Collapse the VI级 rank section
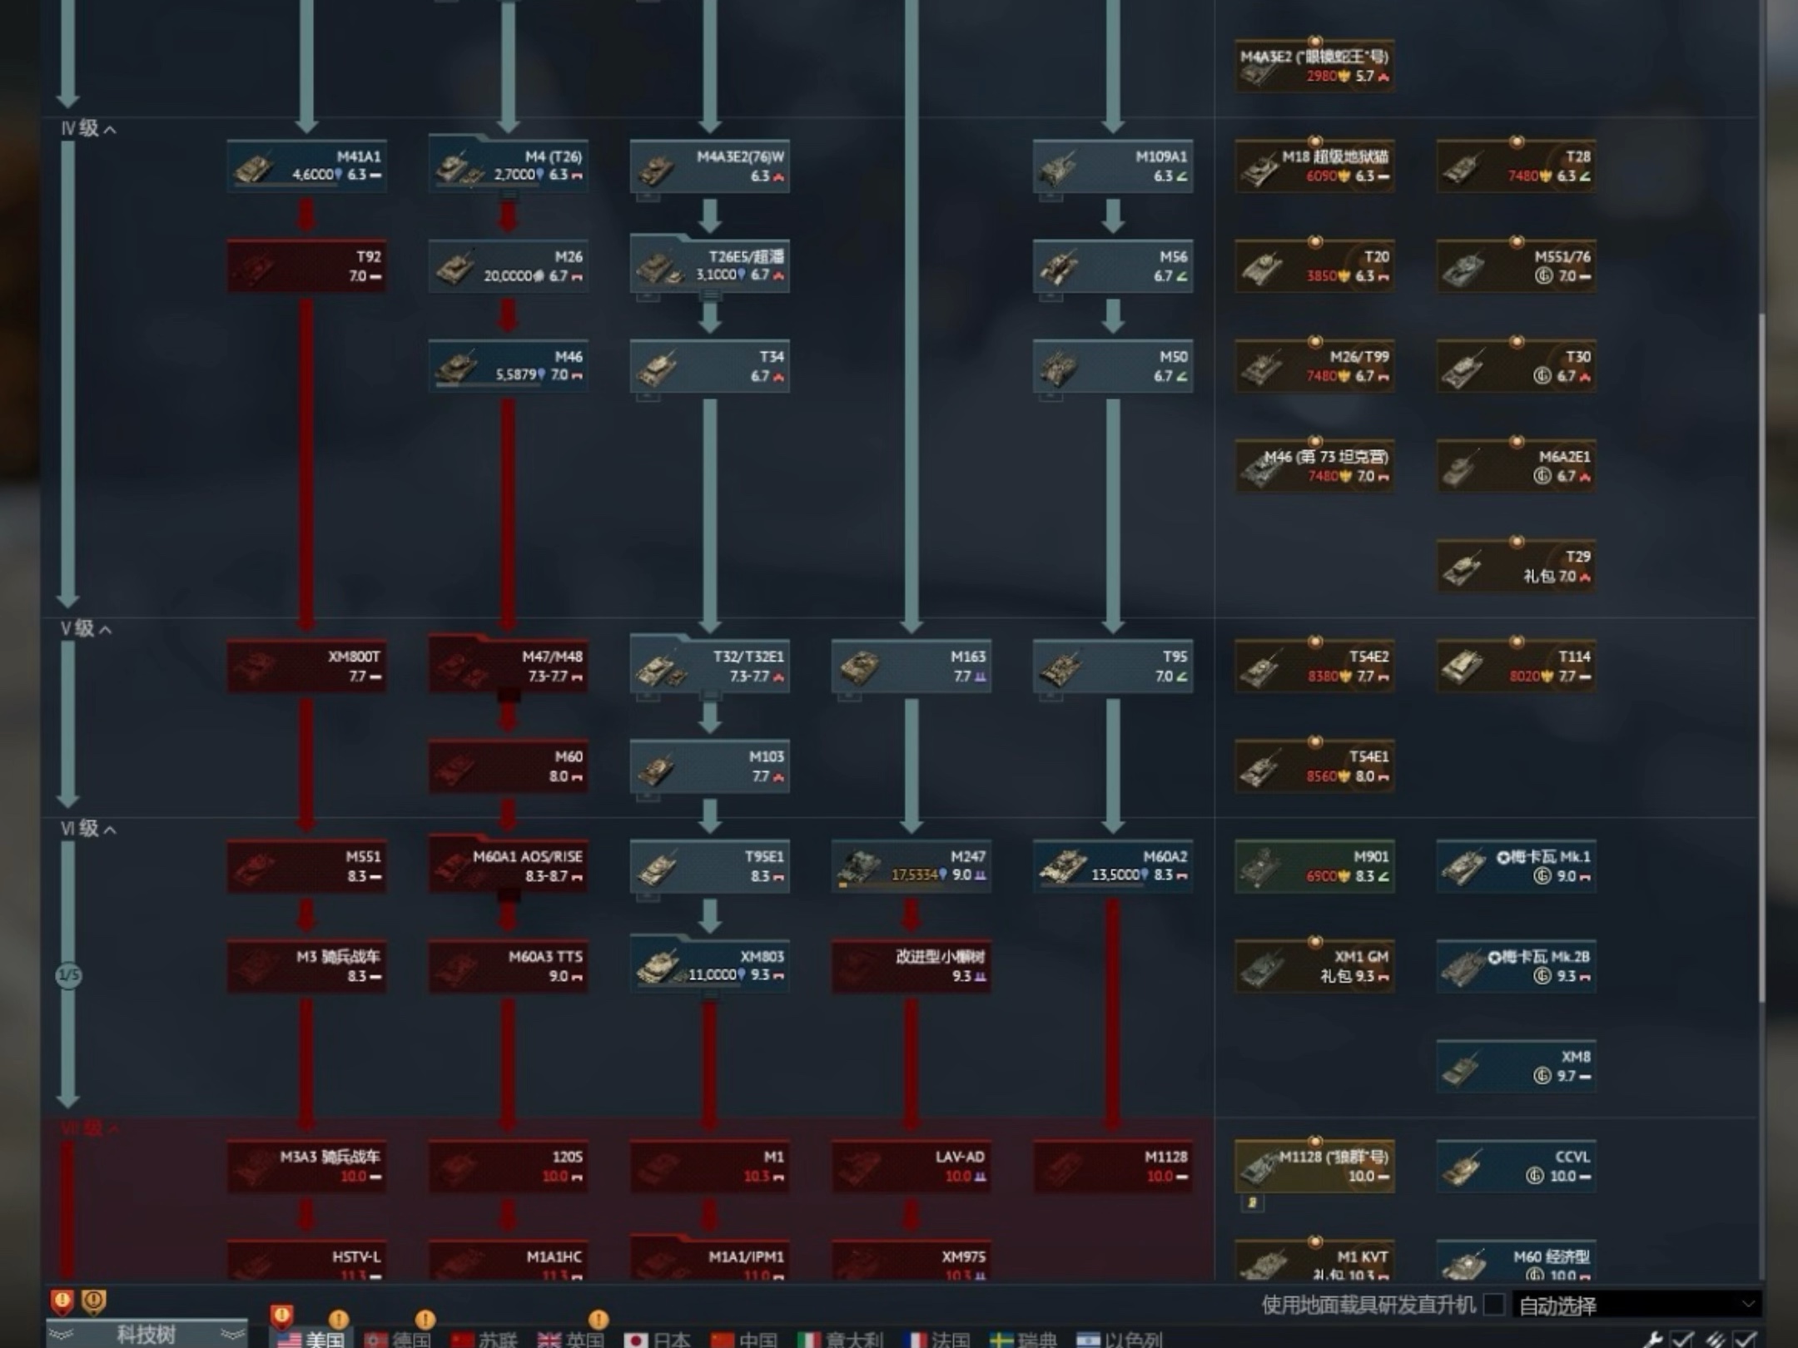 (x=89, y=828)
